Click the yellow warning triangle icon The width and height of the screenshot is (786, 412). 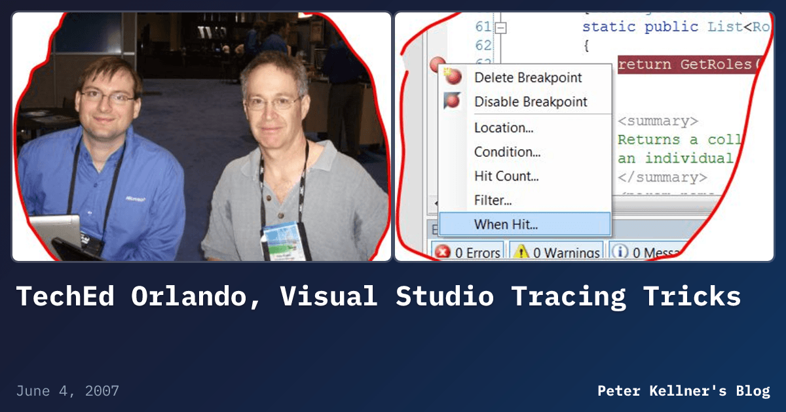(x=521, y=252)
